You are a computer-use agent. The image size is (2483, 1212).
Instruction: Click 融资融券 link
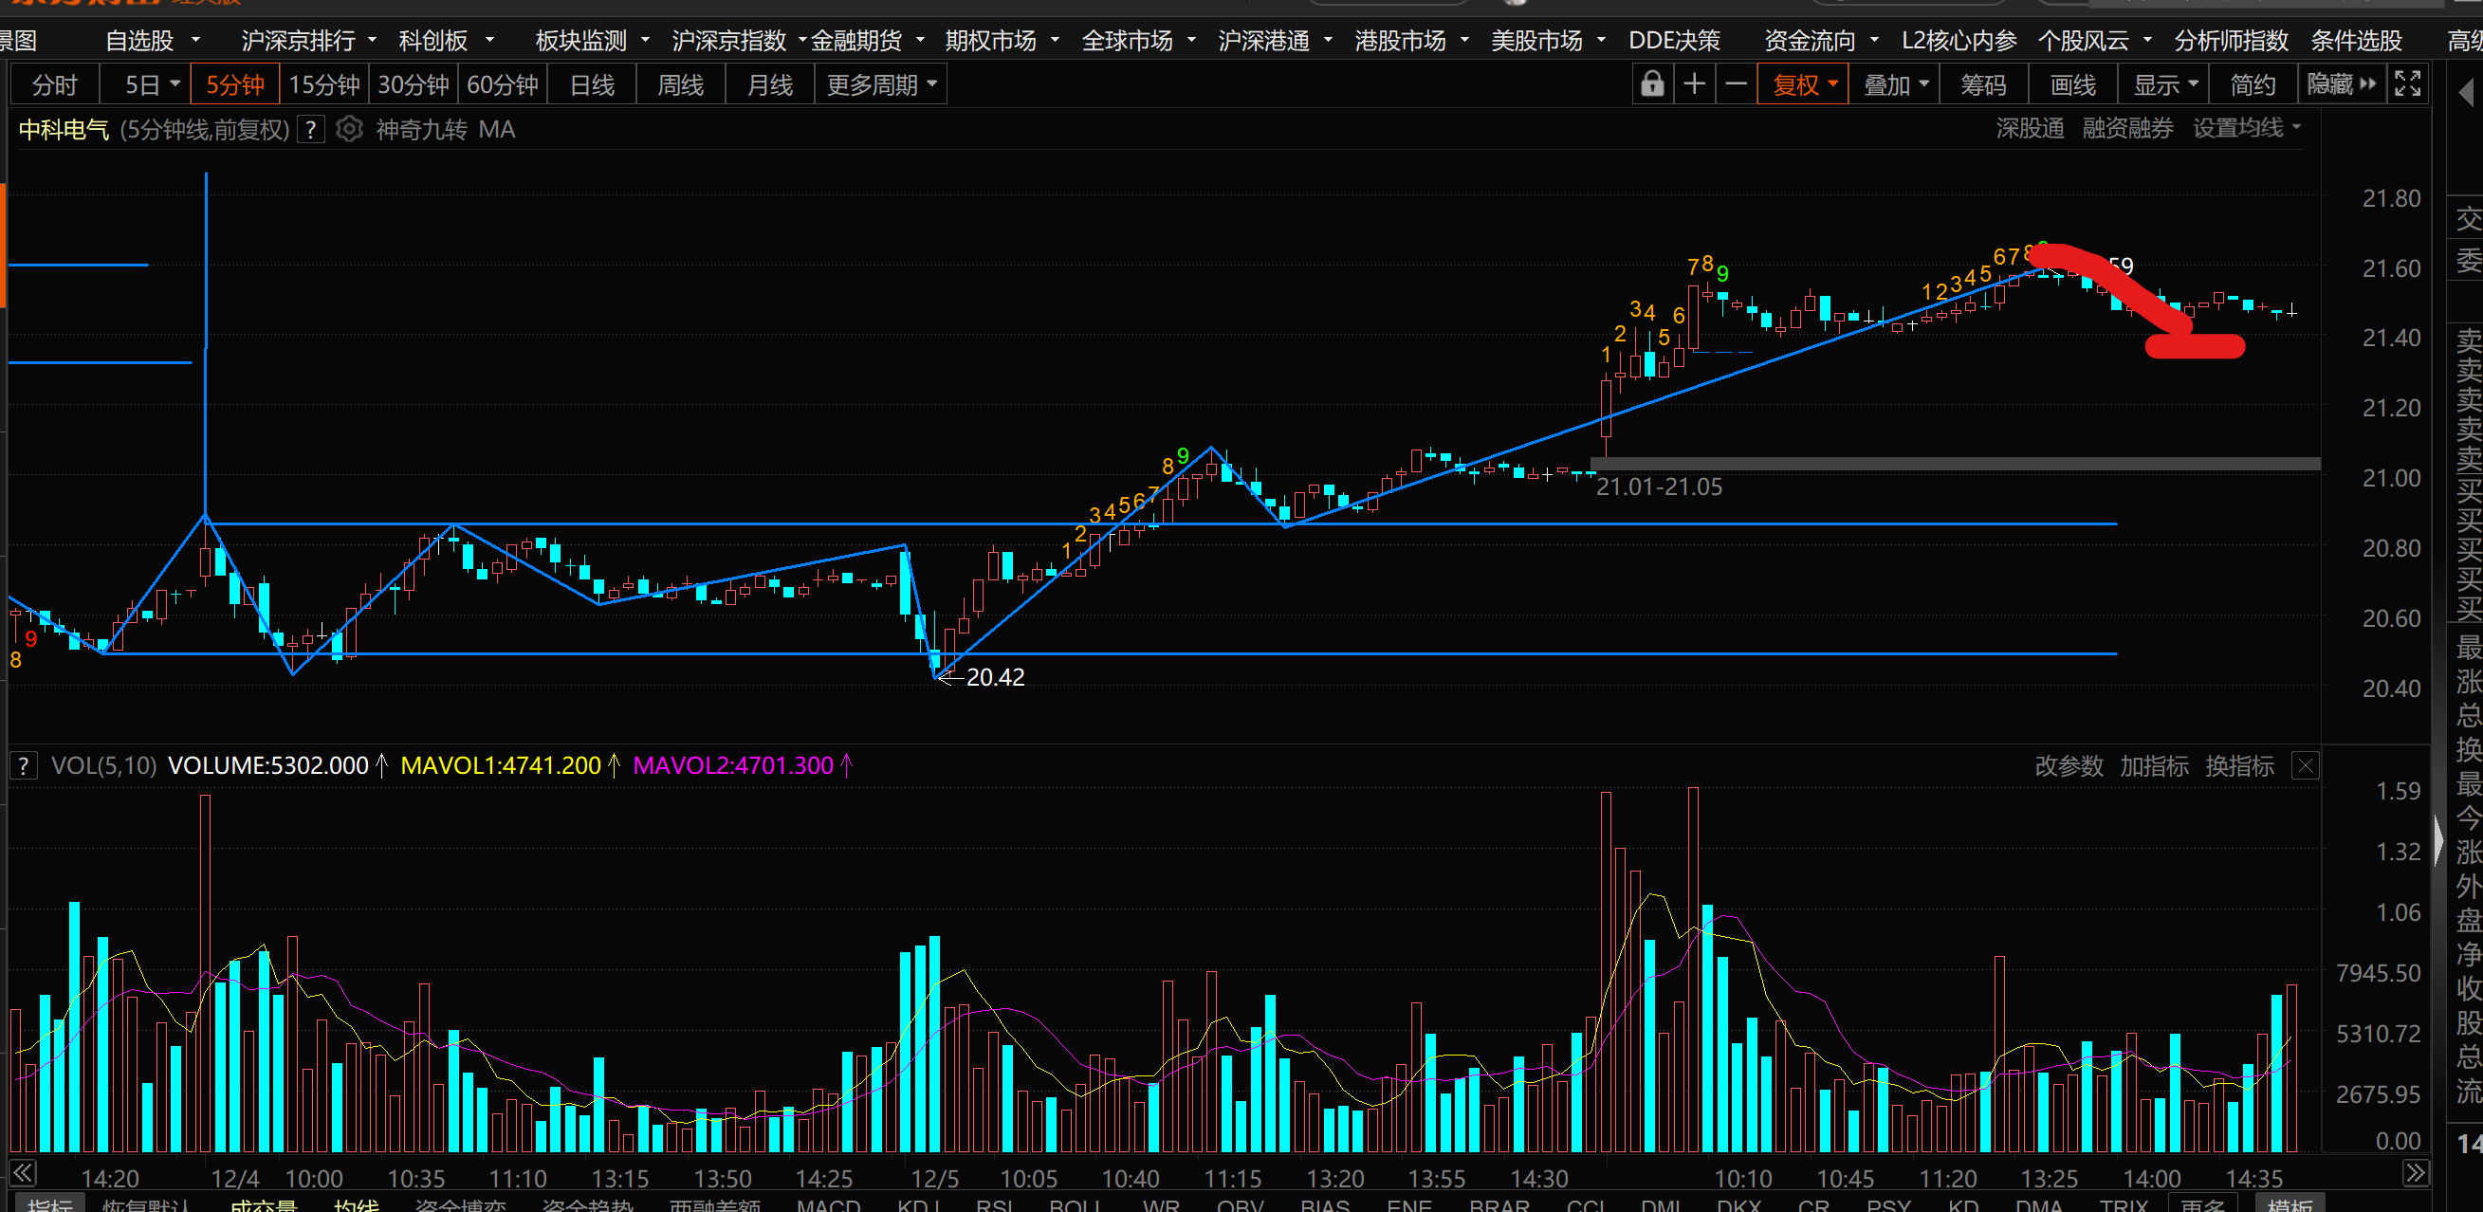2127,128
